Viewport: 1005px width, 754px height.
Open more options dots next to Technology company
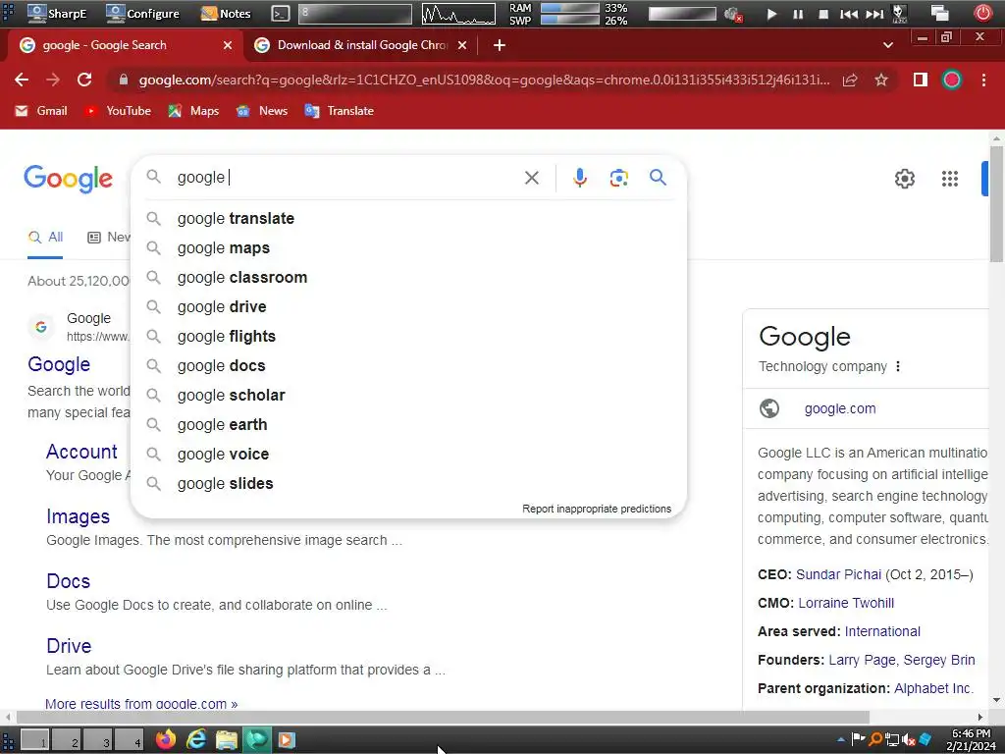[898, 366]
